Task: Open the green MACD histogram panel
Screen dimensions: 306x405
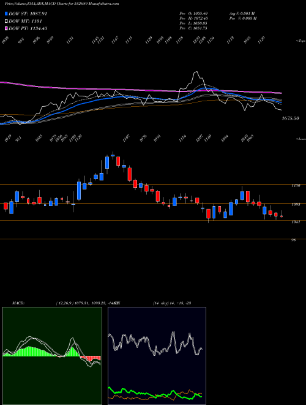Action: (52, 356)
